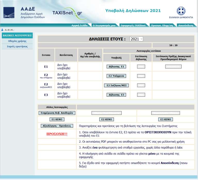The image size is (198, 180).
Task: Click the Δήλωση Ε3 button
Action: 116,95
